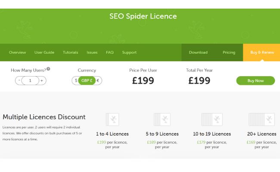280x172 pixels.
Task: Click the 1 to 4 Licences icon
Action: [x=112, y=119]
